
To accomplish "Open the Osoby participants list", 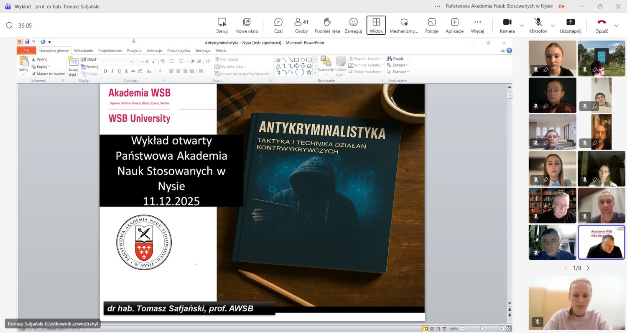I will (x=301, y=25).
